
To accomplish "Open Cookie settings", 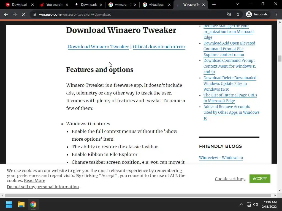I will pyautogui.click(x=230, y=179).
